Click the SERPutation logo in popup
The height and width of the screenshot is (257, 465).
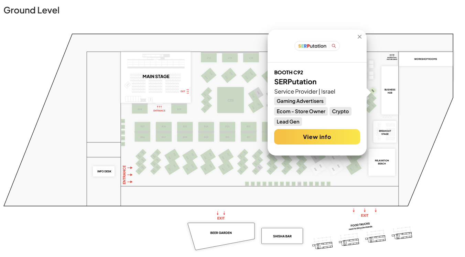pyautogui.click(x=317, y=46)
